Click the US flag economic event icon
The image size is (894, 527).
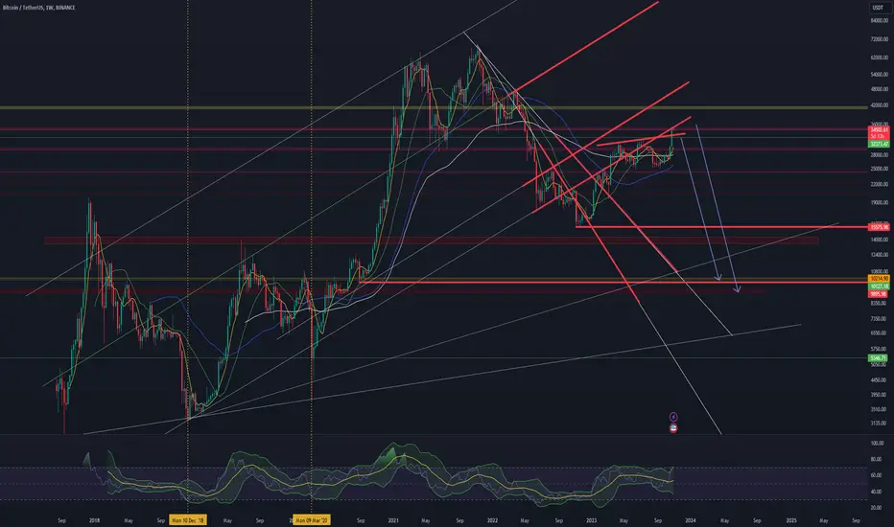click(x=673, y=428)
